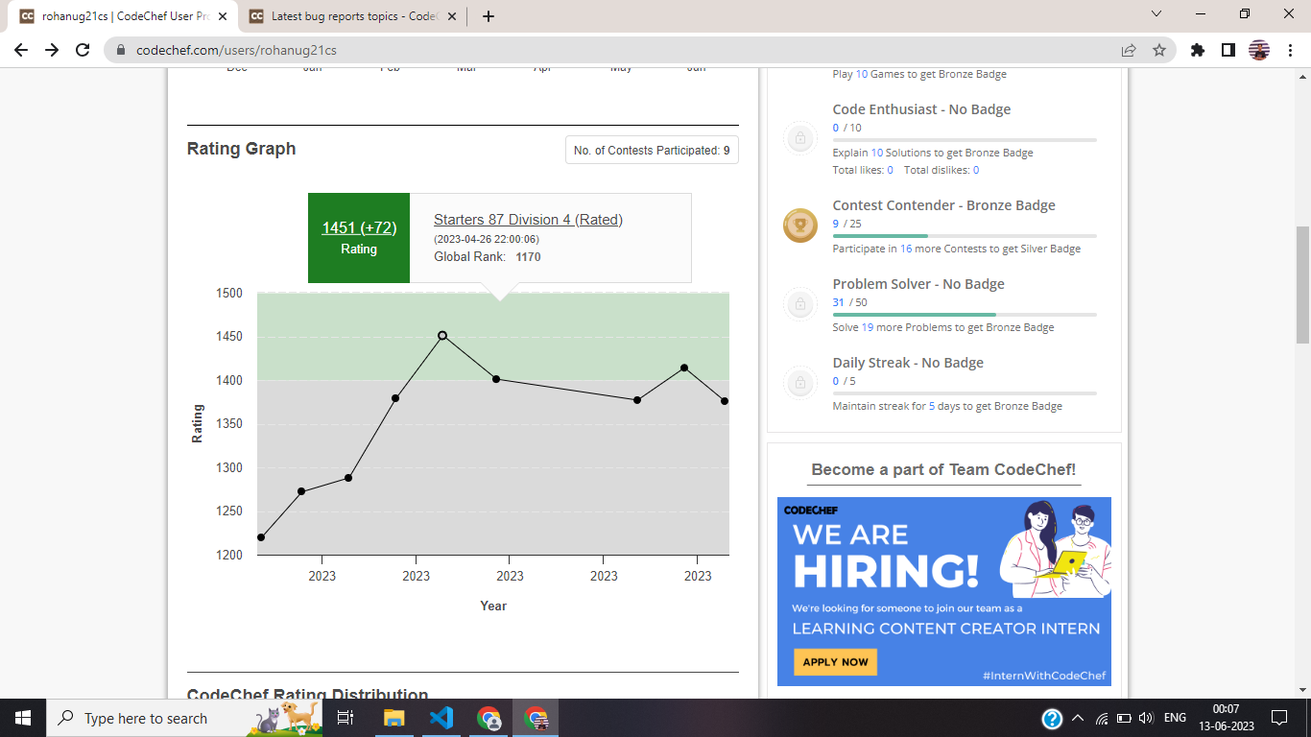1311x737 pixels.
Task: Click Problem Solver - No Badge title
Action: coord(918,284)
